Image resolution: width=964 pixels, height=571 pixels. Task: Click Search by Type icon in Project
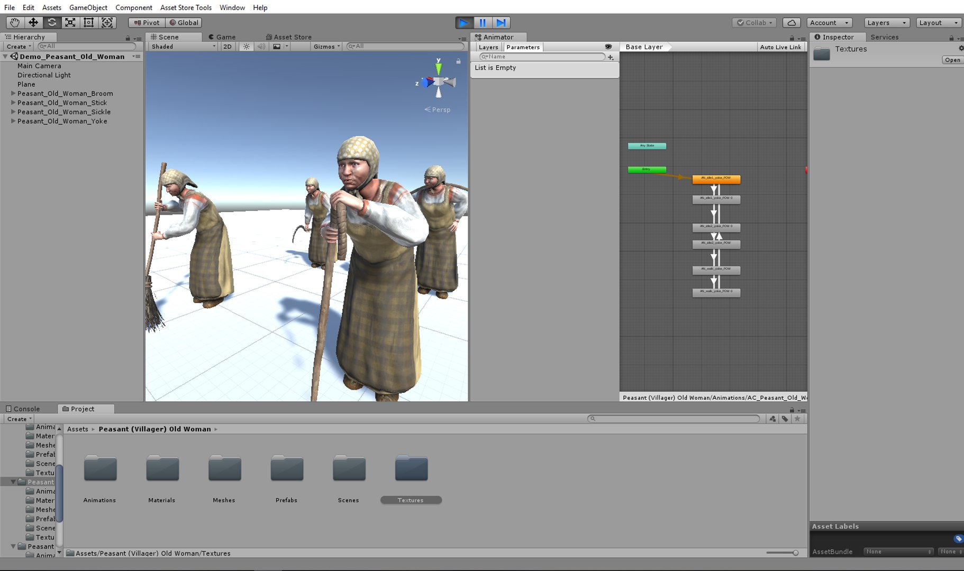pos(773,419)
